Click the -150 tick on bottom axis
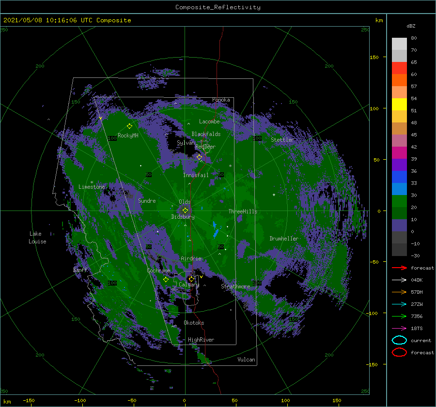This screenshot has height=407, width=436. coord(29,400)
